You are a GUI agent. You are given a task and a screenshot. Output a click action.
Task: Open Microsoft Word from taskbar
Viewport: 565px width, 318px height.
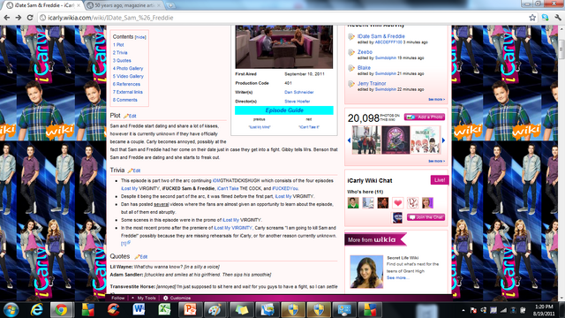pyautogui.click(x=139, y=310)
